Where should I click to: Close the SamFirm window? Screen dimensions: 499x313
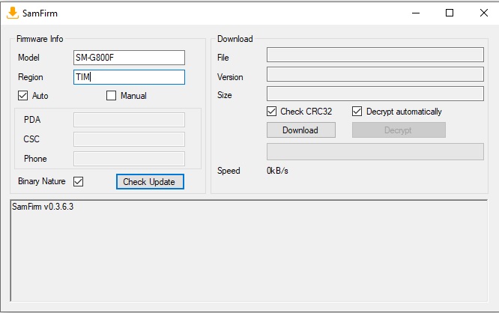click(484, 13)
